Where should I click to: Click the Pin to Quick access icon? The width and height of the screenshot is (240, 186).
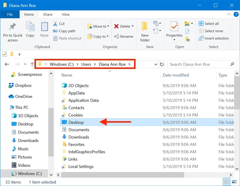tap(13, 26)
